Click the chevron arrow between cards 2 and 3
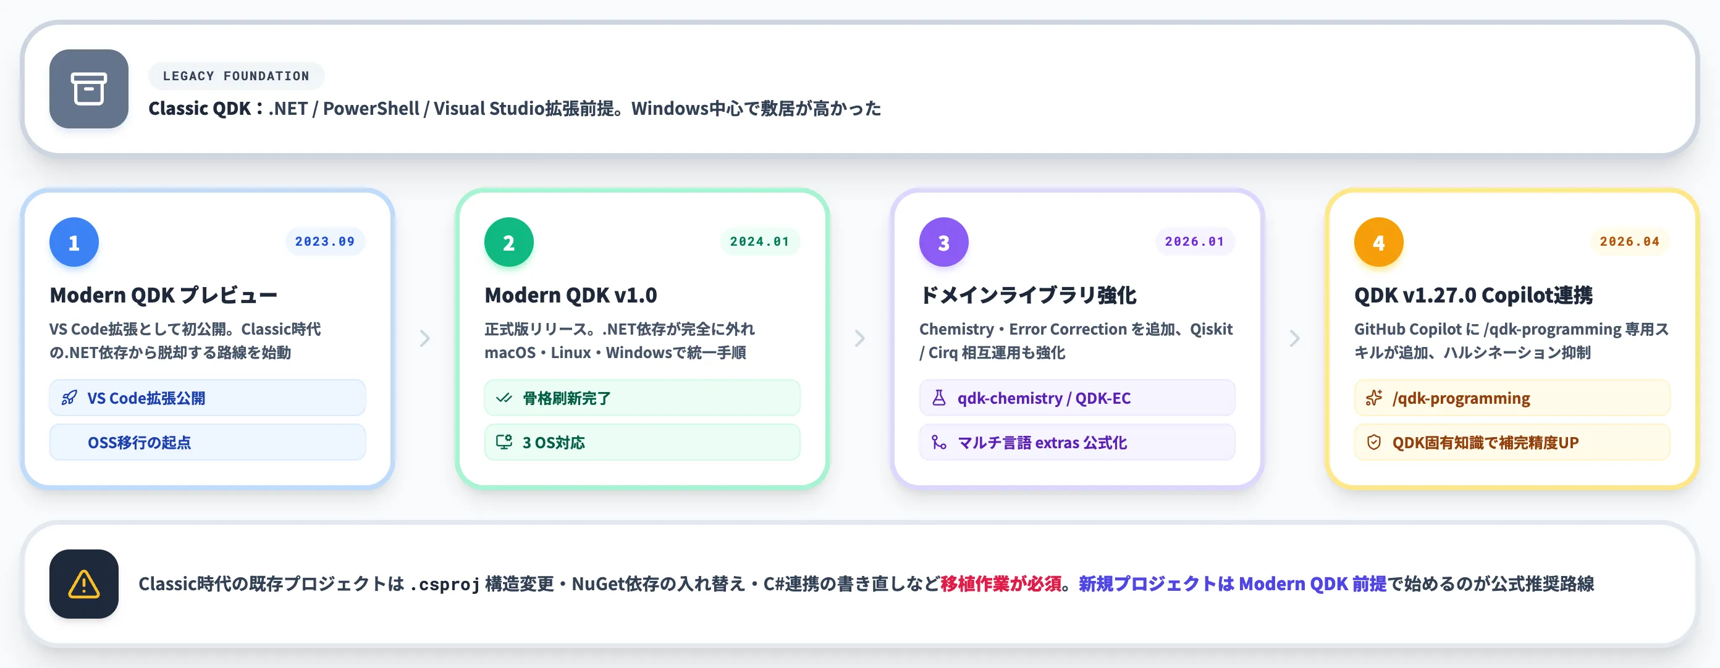 tap(860, 338)
